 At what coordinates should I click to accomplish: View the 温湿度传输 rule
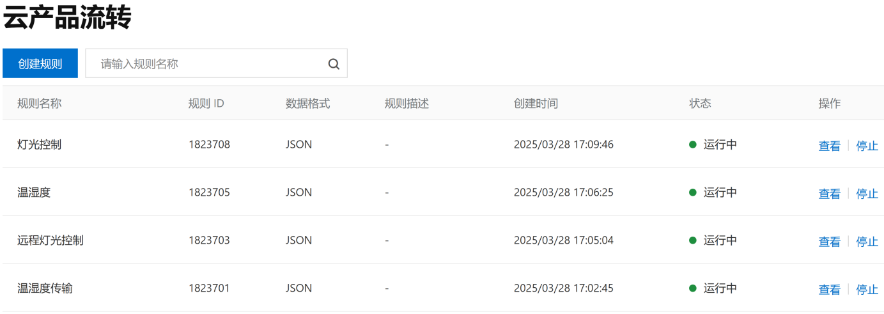(829, 290)
